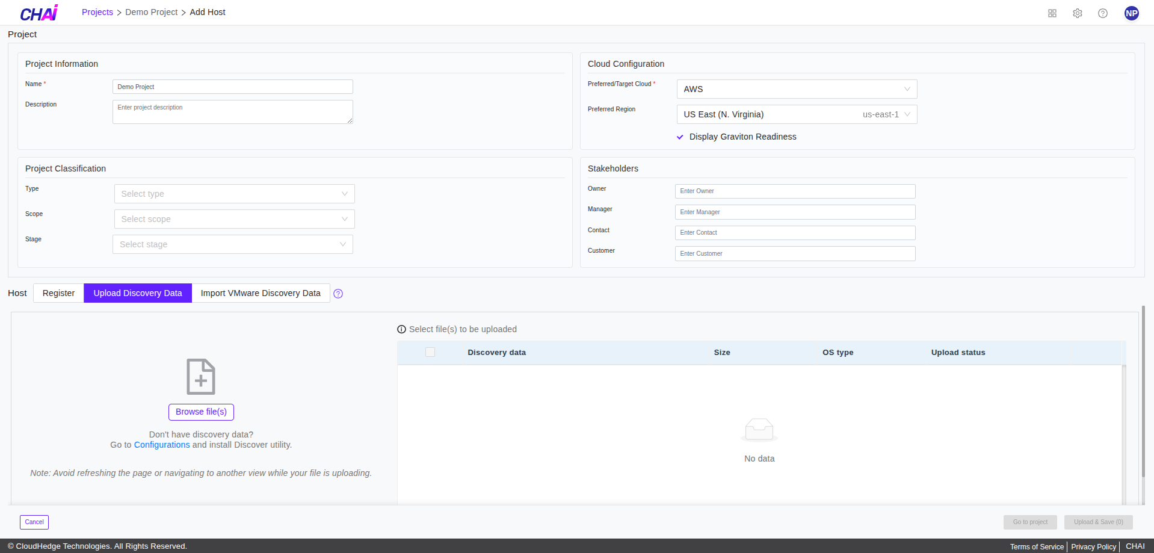Open the Select scope dropdown

point(234,219)
